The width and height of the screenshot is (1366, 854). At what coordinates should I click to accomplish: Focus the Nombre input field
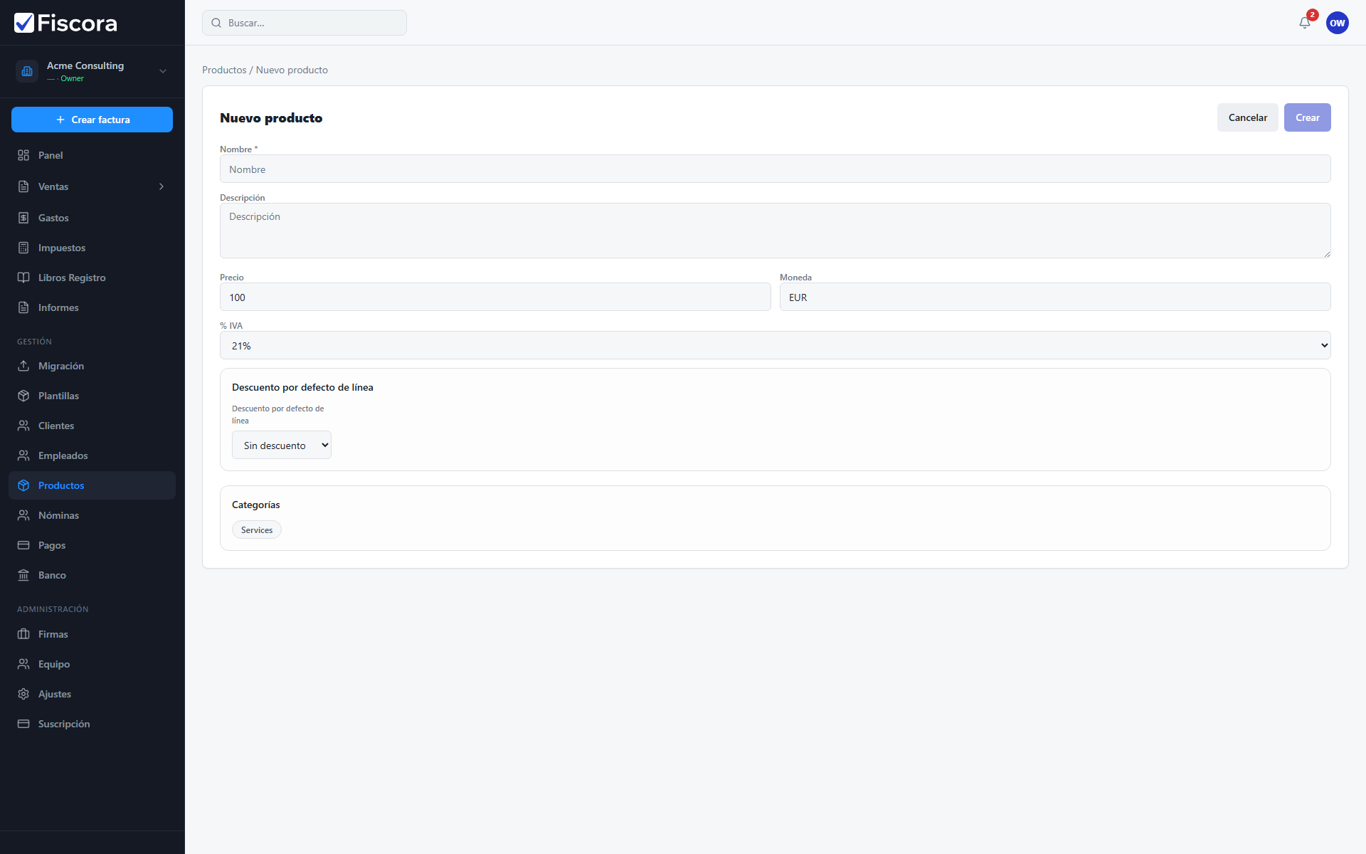(x=775, y=169)
